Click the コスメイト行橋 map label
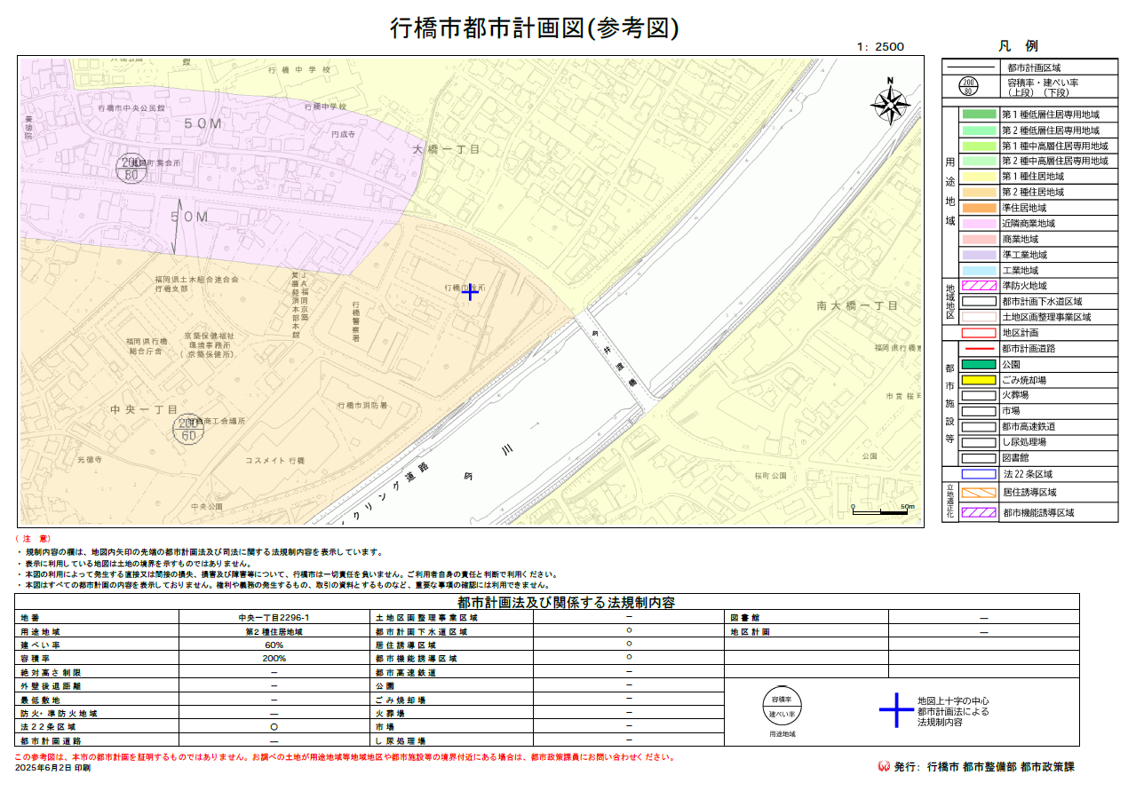This screenshot has height=791, width=1136. [274, 461]
